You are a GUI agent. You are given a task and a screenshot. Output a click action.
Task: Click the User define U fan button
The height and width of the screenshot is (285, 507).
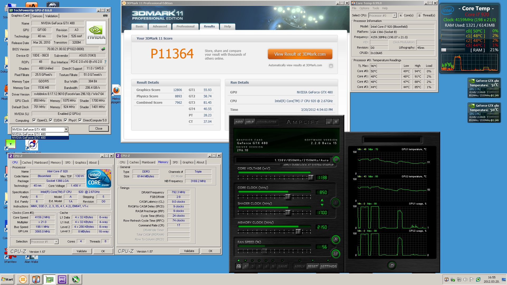point(336,254)
